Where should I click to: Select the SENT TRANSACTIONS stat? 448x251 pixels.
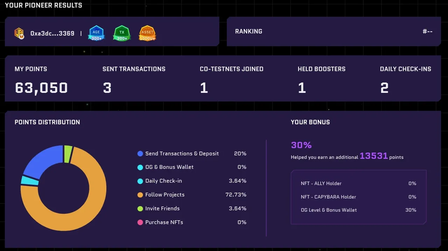(134, 80)
